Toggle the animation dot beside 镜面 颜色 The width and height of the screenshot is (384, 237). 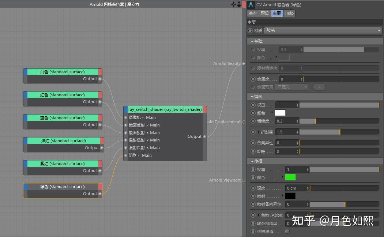coord(253,113)
